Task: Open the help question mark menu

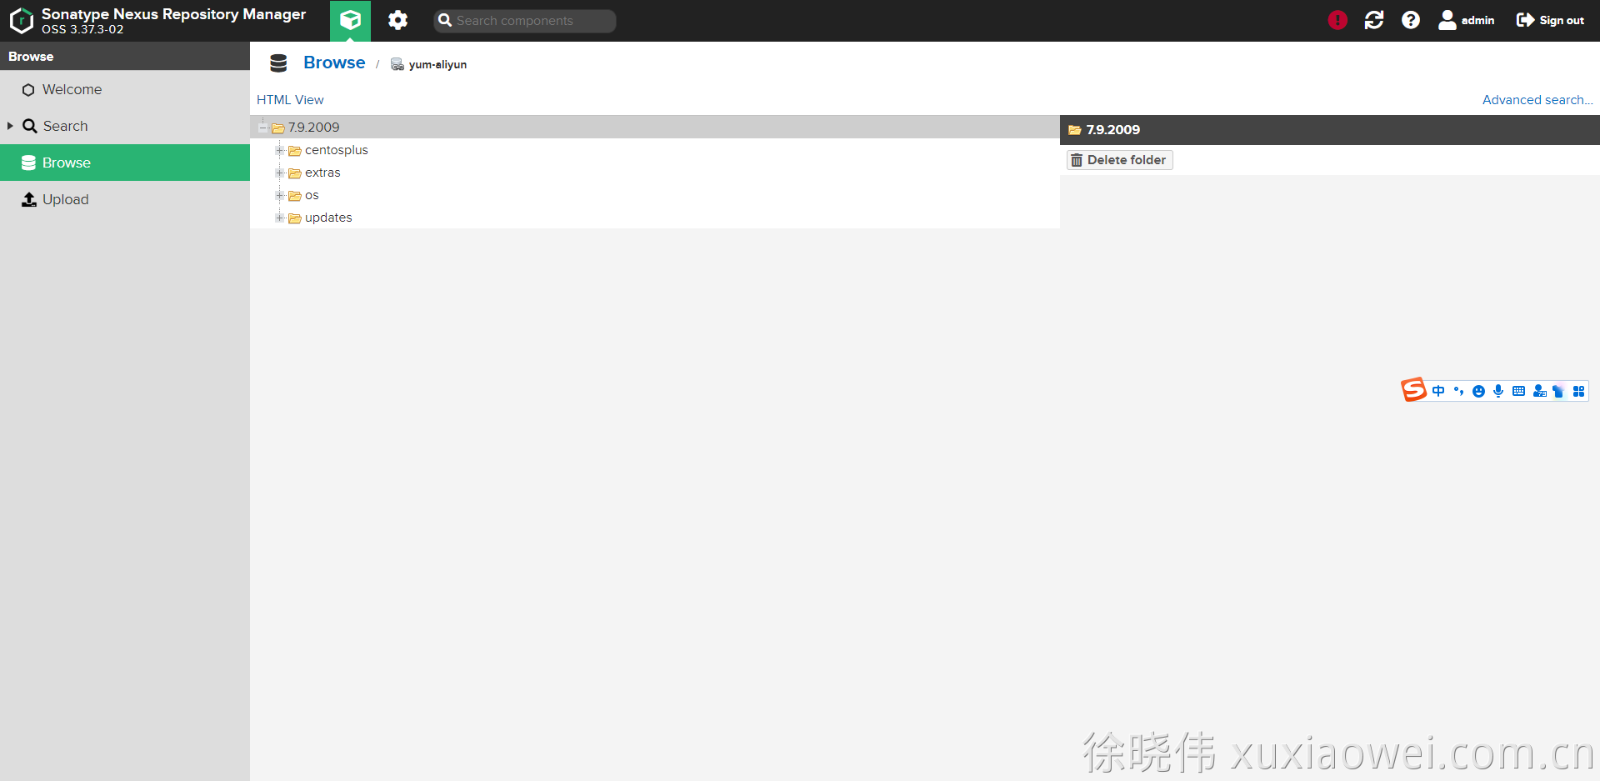Action: point(1411,20)
